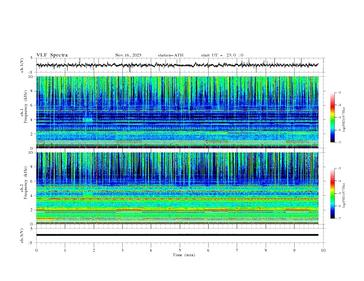This screenshot has height=281, width=364.
Task: Click the "ch.3(V)" waveform axis label
Action: coord(22,236)
